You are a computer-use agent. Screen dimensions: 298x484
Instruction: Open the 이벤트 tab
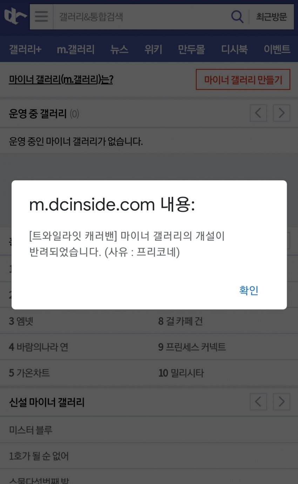pos(277,49)
